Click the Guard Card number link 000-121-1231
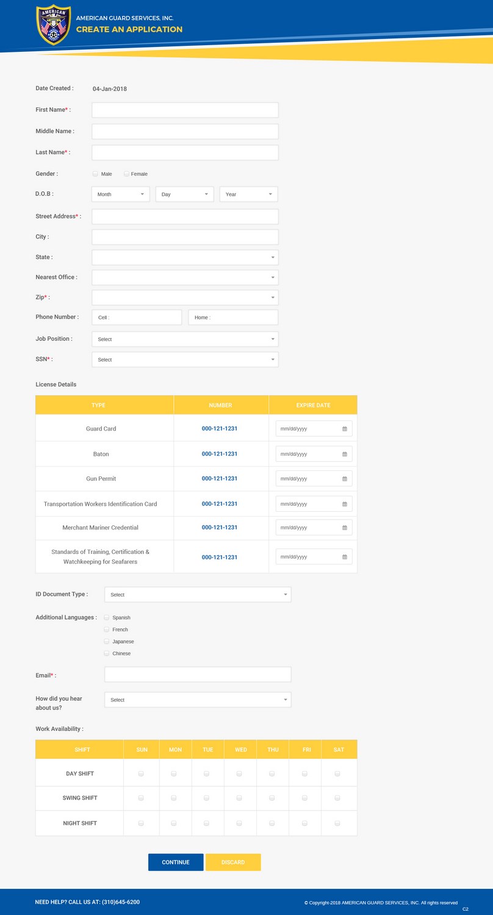Image resolution: width=493 pixels, height=915 pixels. (219, 428)
